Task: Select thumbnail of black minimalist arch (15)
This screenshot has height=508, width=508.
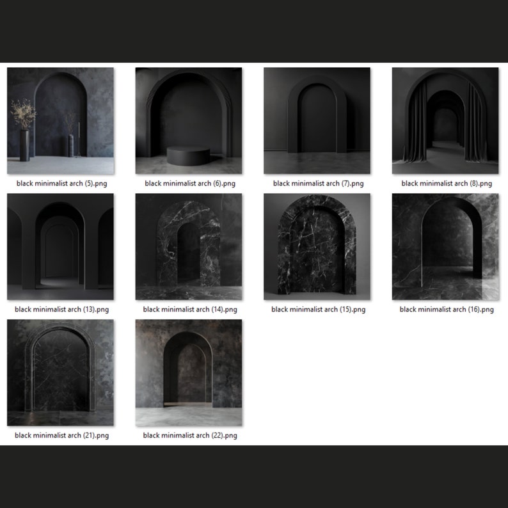Action: pyautogui.click(x=317, y=246)
